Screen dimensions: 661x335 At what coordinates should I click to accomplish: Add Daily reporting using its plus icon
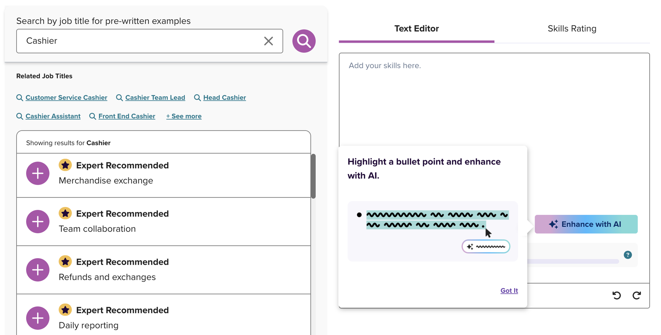click(x=38, y=318)
